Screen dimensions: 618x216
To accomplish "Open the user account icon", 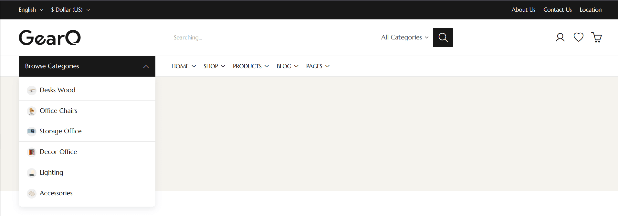I will [x=560, y=38].
